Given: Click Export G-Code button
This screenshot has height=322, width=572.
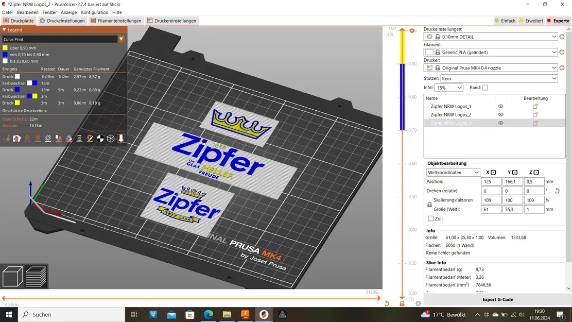Looking at the screenshot, I should coord(497,299).
